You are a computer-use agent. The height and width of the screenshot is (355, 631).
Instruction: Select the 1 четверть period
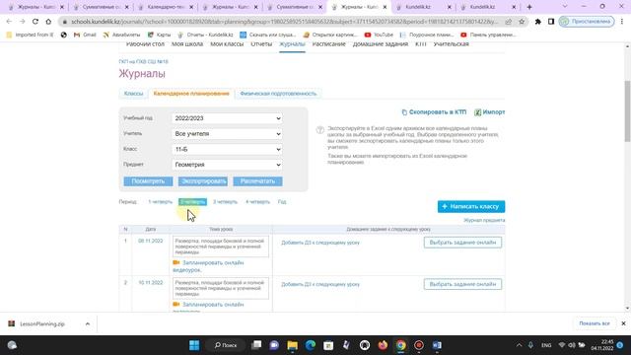tap(160, 201)
